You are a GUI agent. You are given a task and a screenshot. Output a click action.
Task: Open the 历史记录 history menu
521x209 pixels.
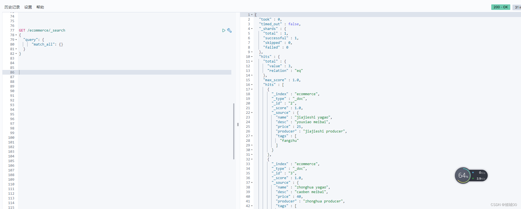point(12,7)
